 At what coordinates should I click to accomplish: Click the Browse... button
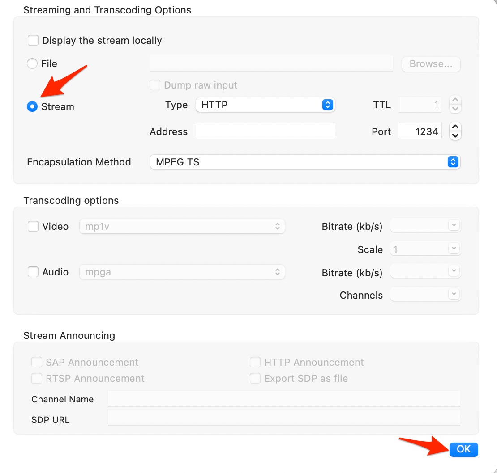click(431, 64)
